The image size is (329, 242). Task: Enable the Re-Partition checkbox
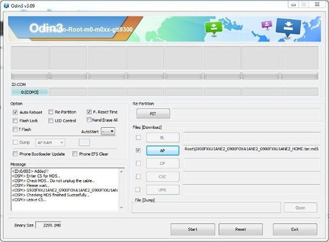[51, 112]
